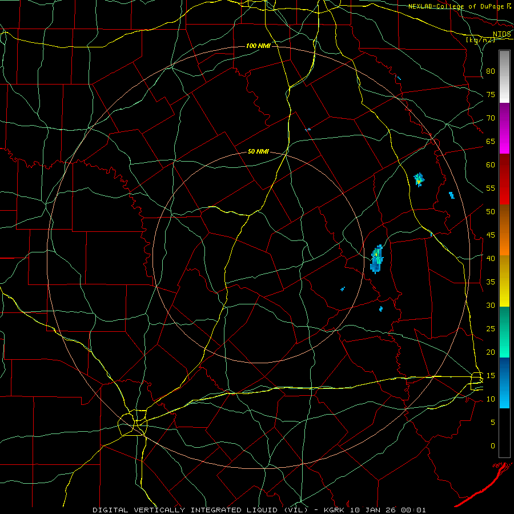Click the large blue-green storm cell east of center
The height and width of the screenshot is (514, 514).
pos(377,259)
